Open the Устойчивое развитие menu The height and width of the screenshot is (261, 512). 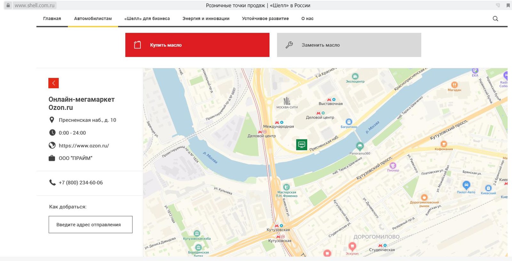coord(265,19)
